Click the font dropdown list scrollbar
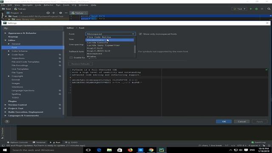 point(135,49)
